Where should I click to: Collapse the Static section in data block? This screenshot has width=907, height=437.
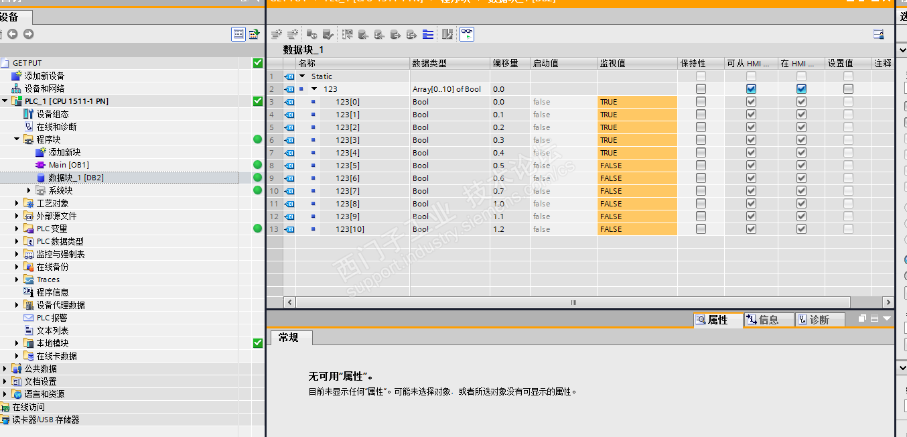pyautogui.click(x=302, y=76)
